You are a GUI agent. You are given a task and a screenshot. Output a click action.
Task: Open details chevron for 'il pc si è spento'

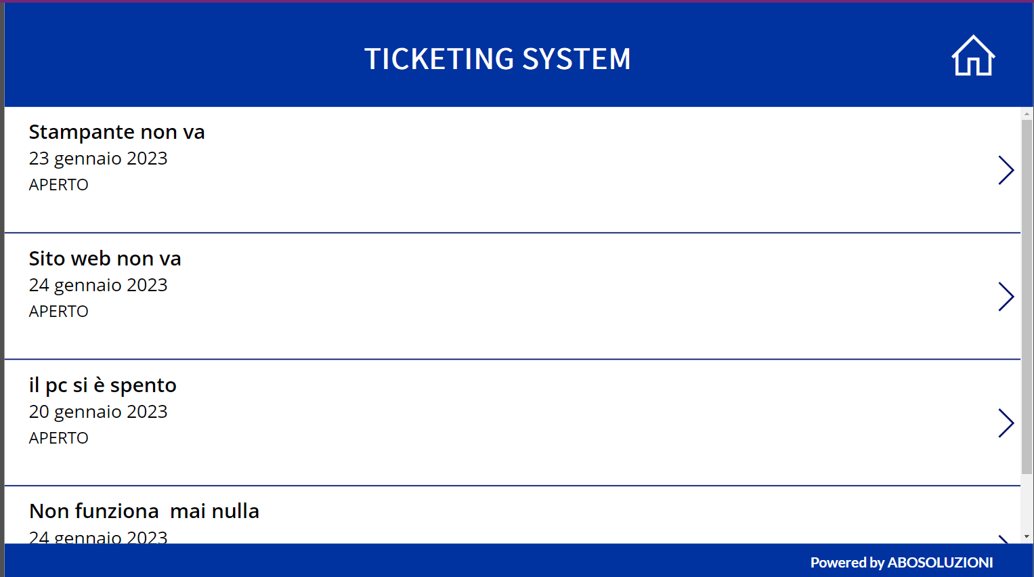tap(1006, 423)
